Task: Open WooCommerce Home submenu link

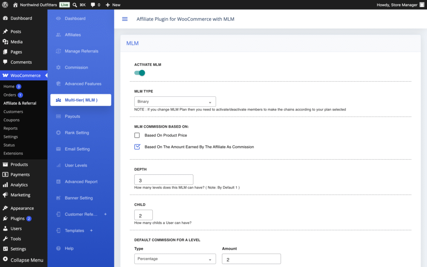Action: pyautogui.click(x=9, y=86)
